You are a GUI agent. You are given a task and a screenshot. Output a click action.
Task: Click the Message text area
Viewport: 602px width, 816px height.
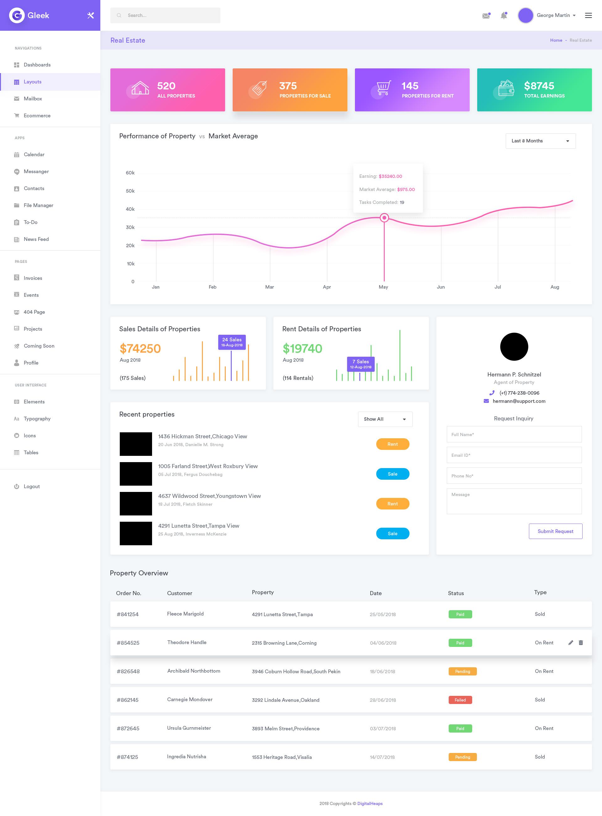[x=514, y=501]
